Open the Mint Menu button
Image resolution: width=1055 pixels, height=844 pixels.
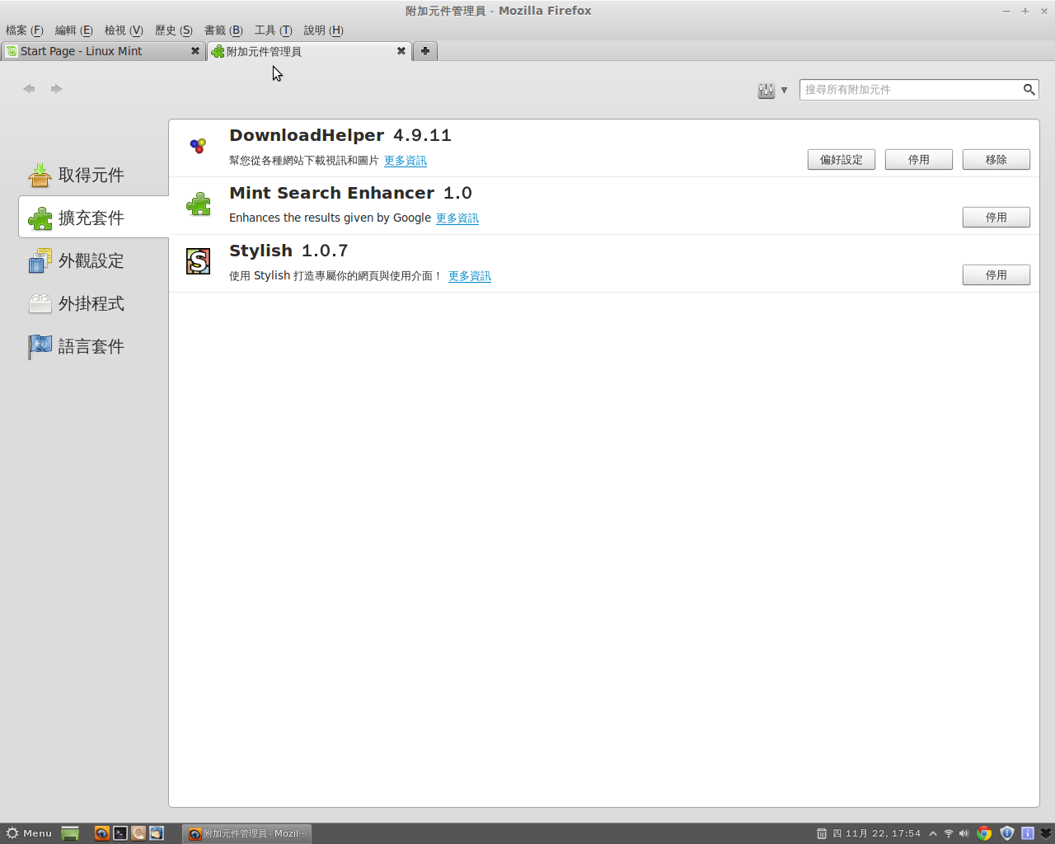(x=28, y=833)
